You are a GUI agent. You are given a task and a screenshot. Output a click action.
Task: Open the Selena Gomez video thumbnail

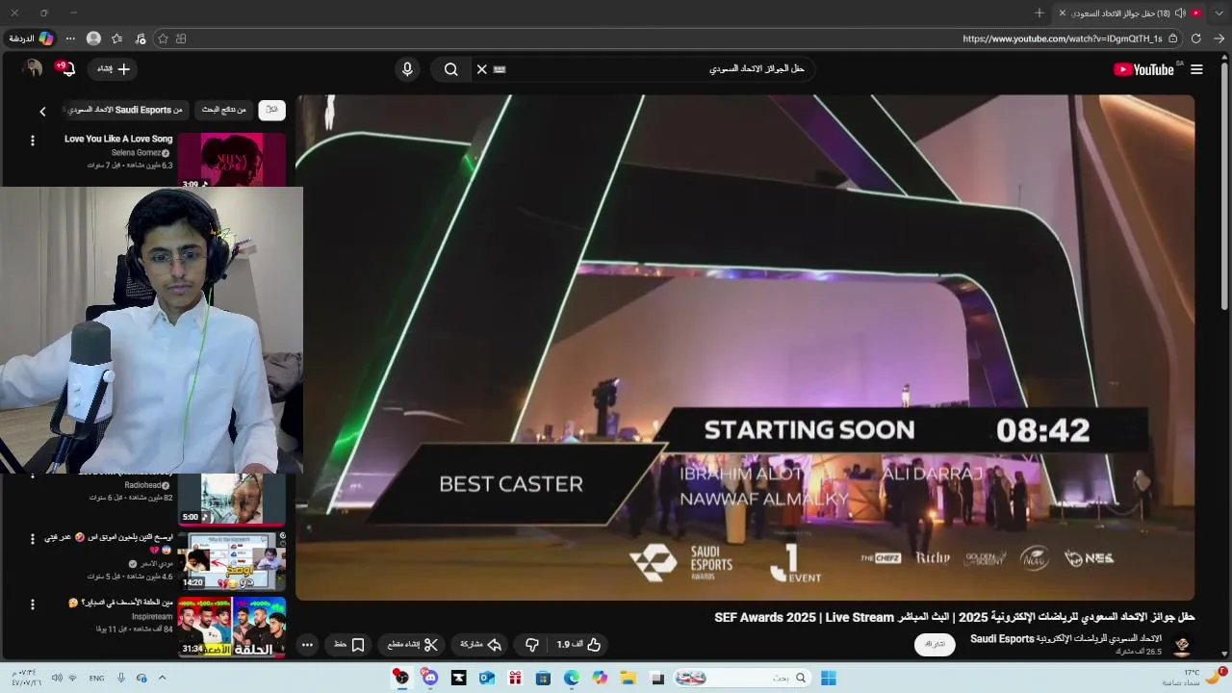231,159
